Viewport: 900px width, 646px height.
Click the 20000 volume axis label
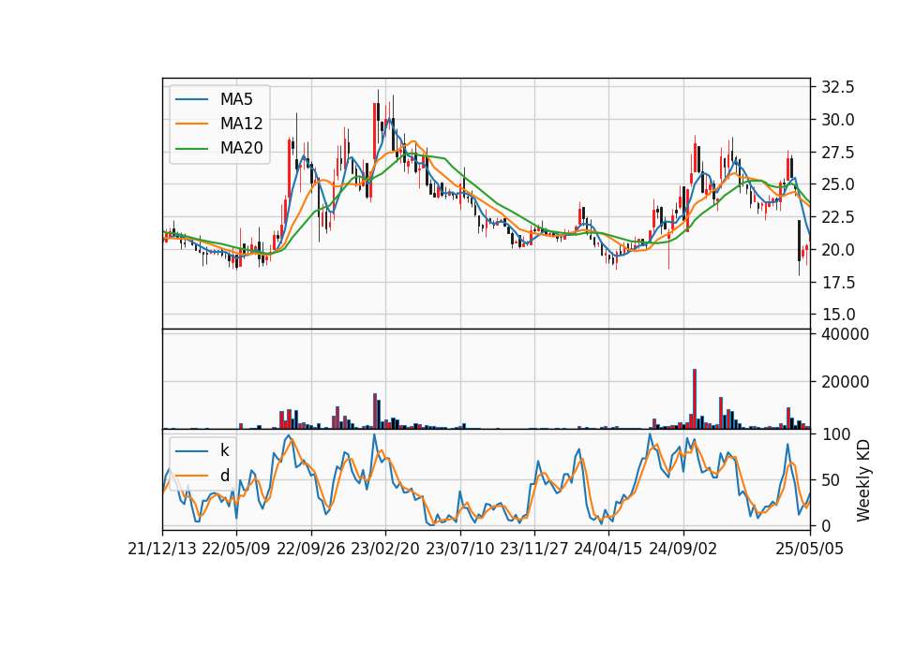pyautogui.click(x=845, y=382)
